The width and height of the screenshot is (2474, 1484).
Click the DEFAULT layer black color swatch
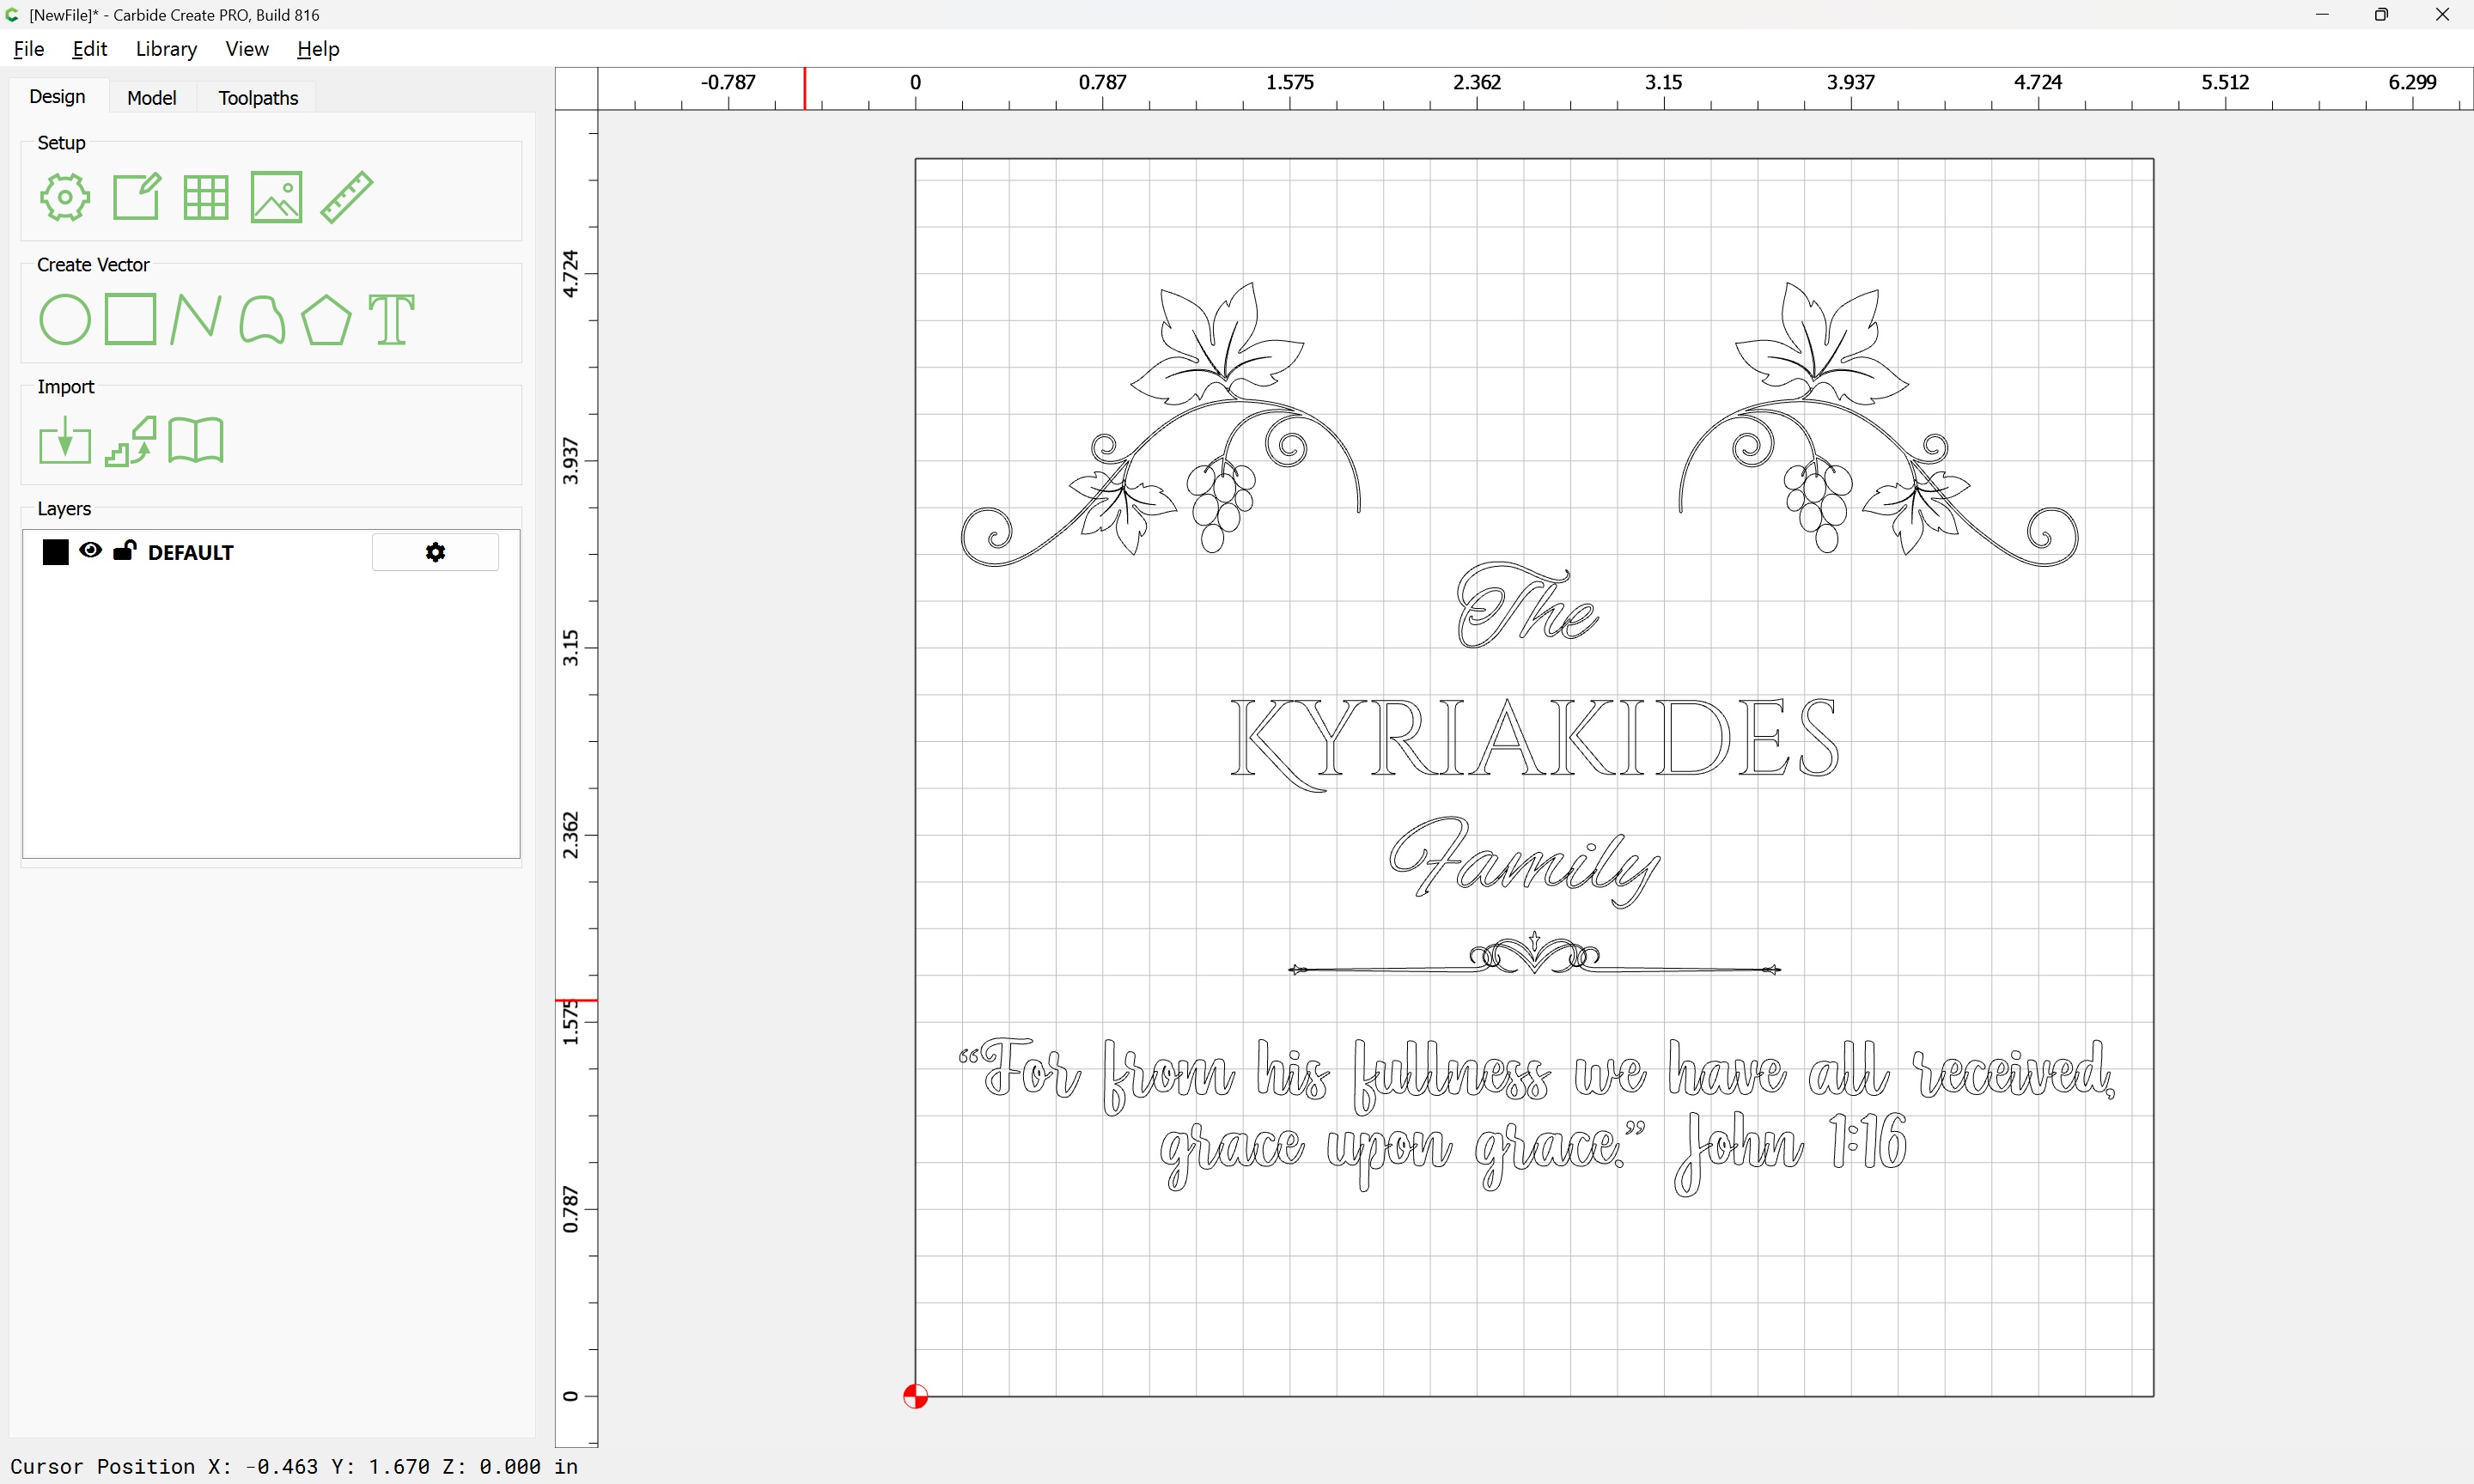[x=56, y=552]
